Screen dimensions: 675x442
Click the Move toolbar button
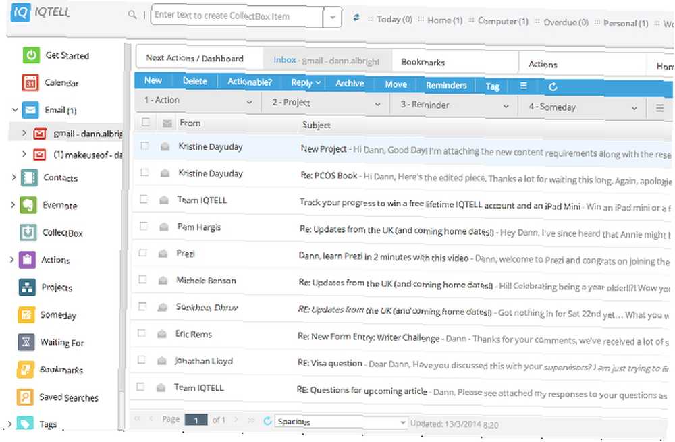coord(396,84)
